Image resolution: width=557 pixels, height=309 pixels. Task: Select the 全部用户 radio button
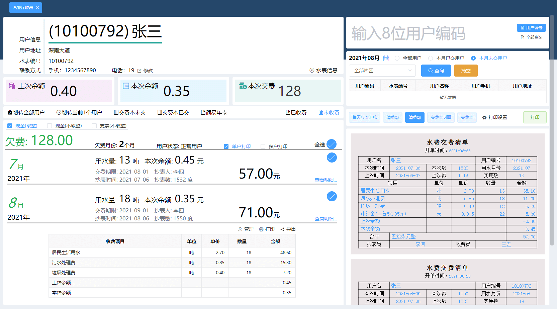pos(397,58)
